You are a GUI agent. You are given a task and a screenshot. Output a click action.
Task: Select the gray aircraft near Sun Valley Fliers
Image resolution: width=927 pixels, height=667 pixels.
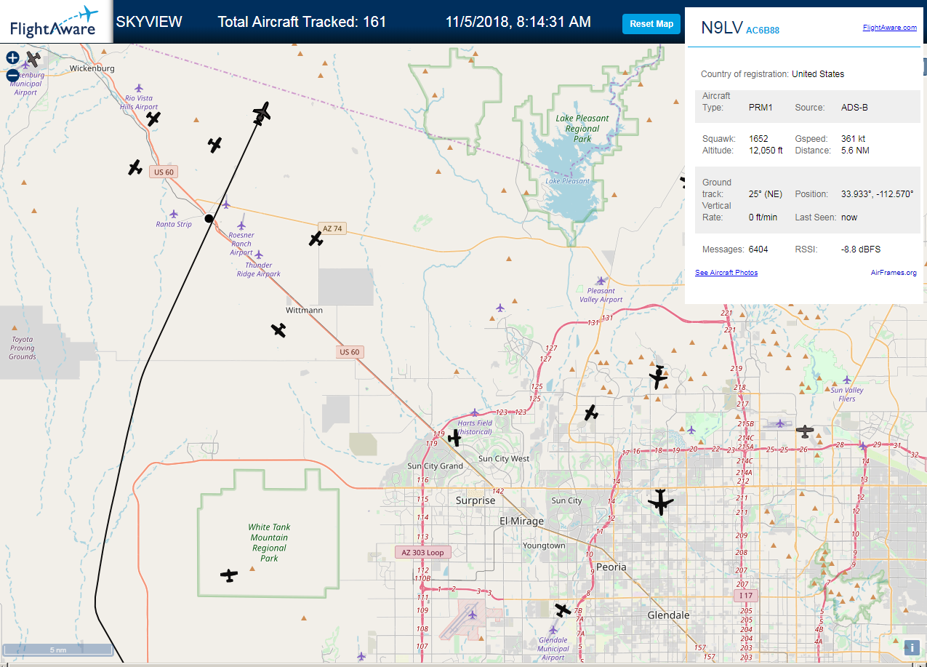(x=805, y=431)
